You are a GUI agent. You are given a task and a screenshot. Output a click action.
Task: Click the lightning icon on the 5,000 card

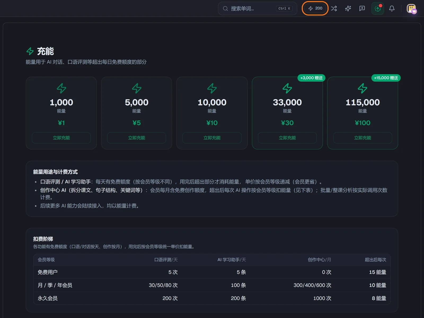136,88
